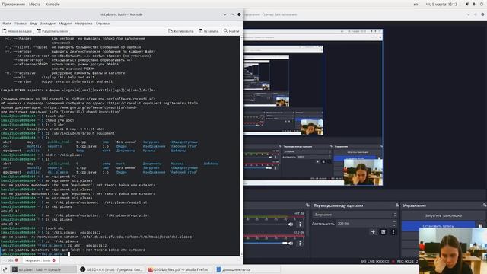Click the en keyboard layout indicator
Screen dimensions: 487x274
pos(415,5)
